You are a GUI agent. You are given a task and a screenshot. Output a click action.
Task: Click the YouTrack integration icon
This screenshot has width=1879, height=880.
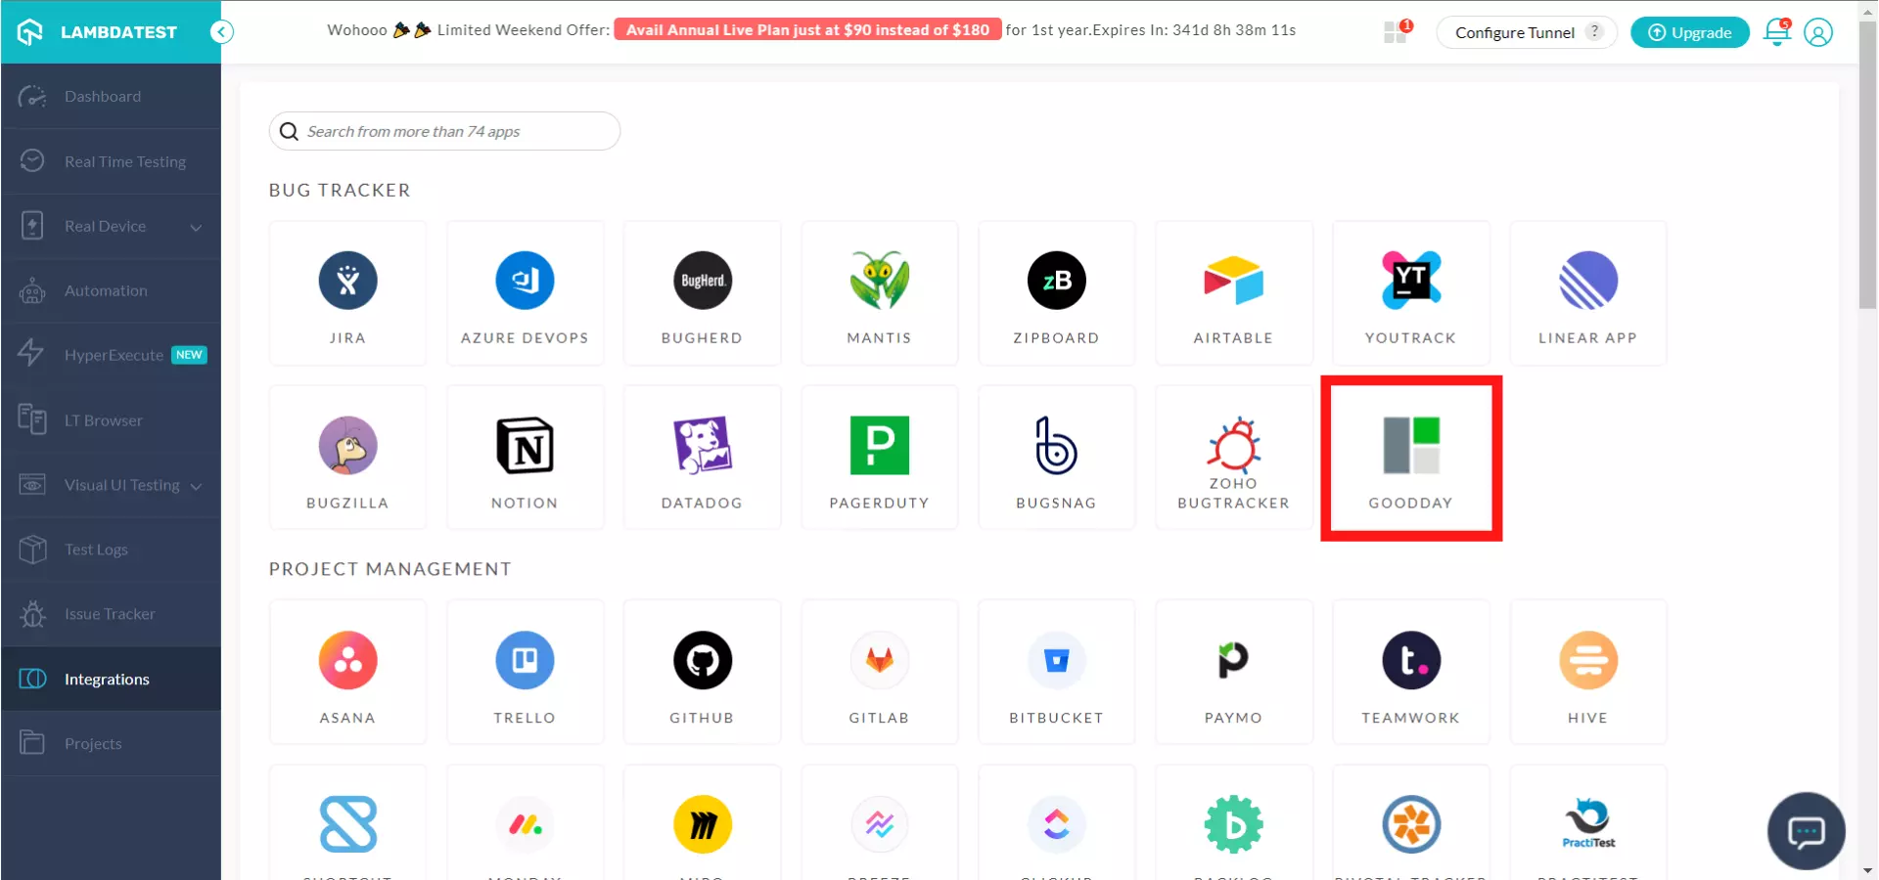click(x=1410, y=282)
